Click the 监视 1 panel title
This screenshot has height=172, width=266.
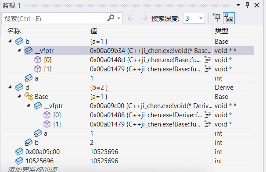tap(11, 5)
